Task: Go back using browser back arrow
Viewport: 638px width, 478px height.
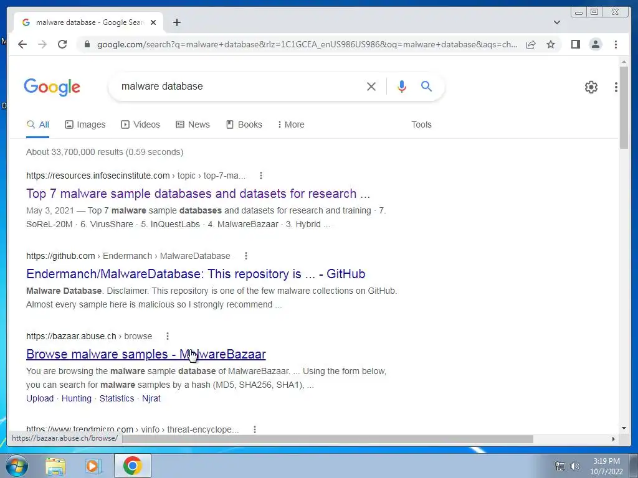Action: pyautogui.click(x=22, y=44)
